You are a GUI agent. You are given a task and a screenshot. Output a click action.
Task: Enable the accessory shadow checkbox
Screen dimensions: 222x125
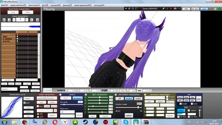click(167, 99)
